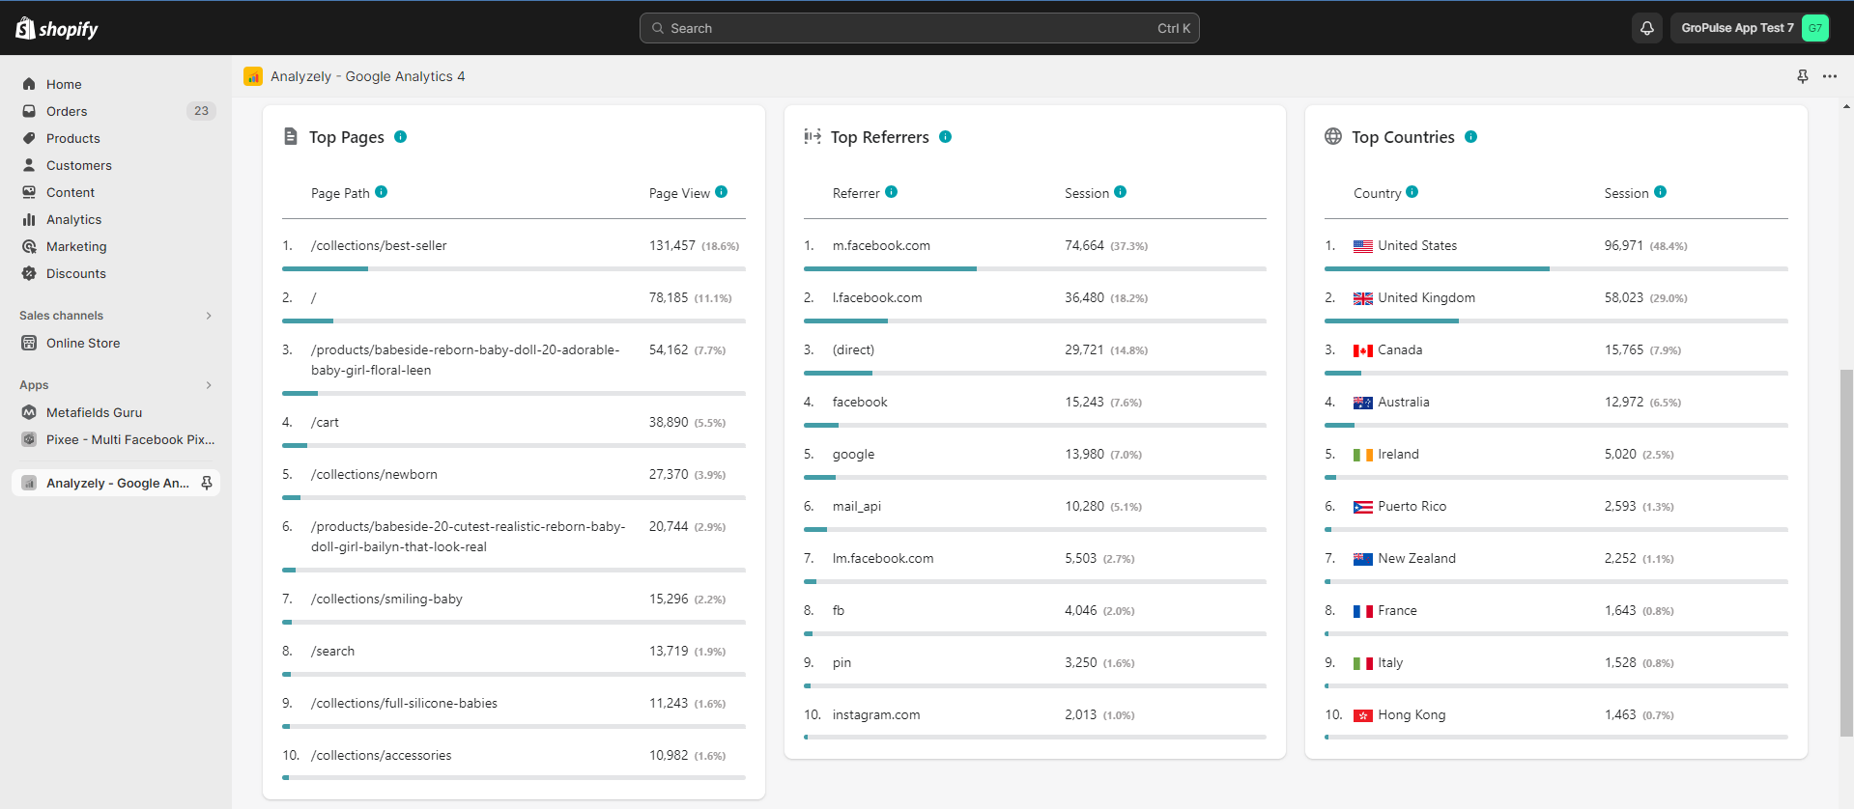
Task: Click Australia flag icon
Action: coord(1363,403)
